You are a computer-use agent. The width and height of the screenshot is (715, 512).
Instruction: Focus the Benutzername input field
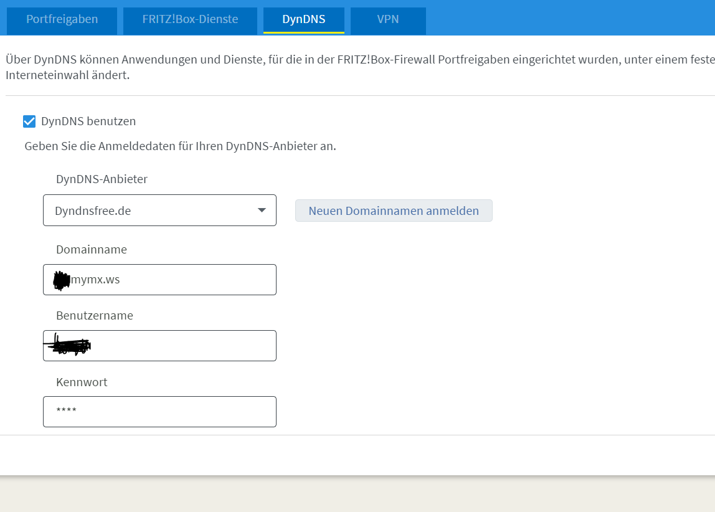[x=159, y=346]
